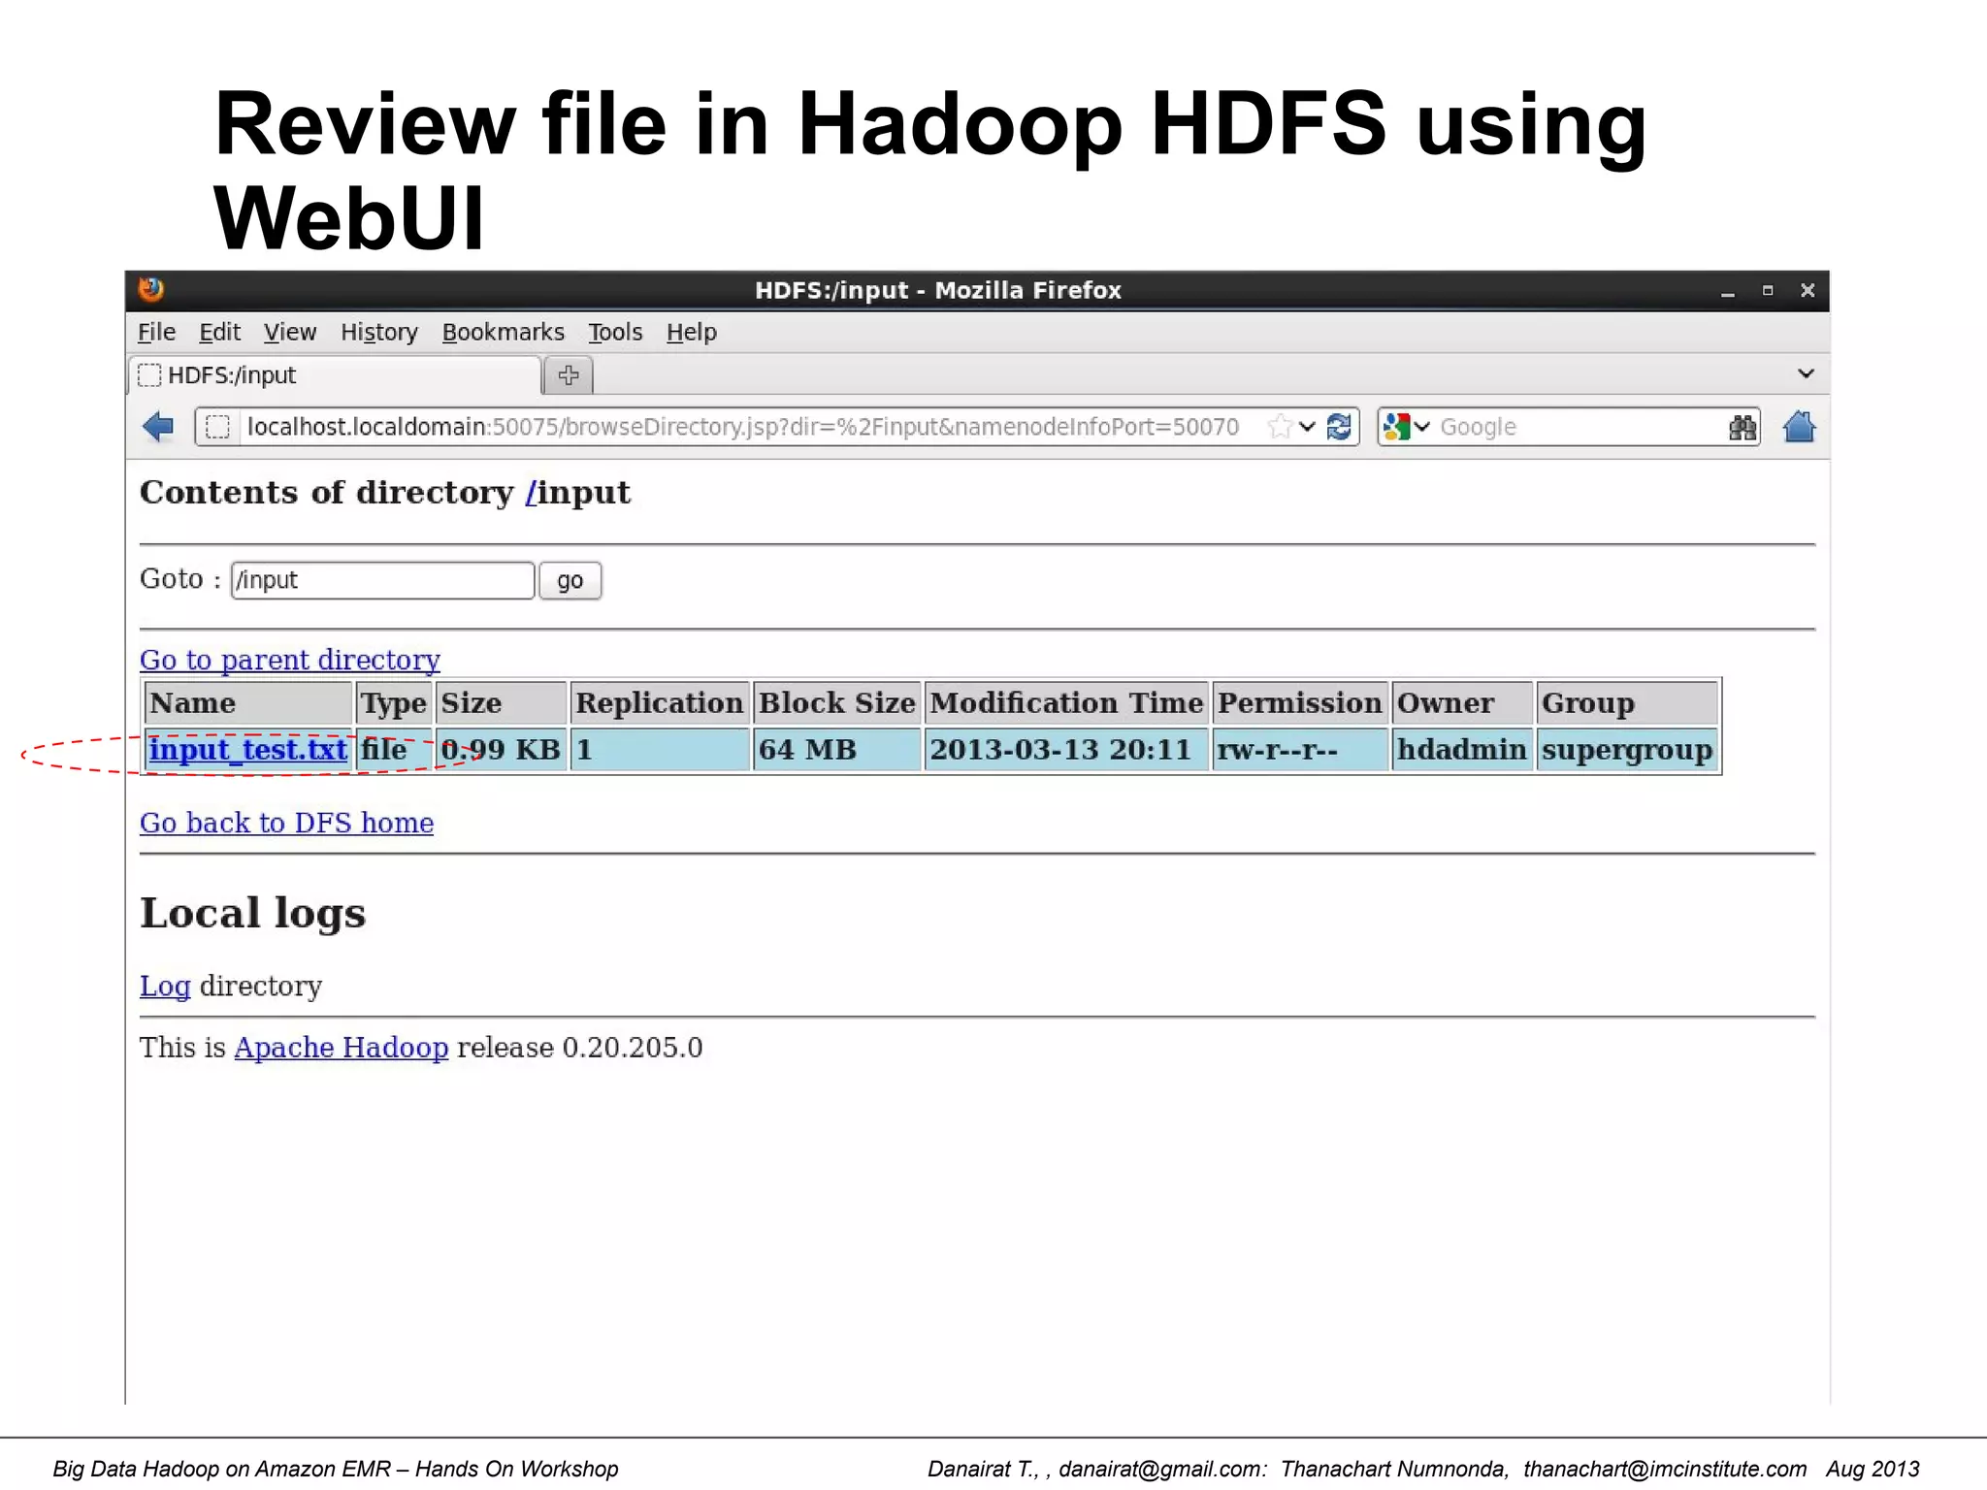
Task: Click the Replication column header
Action: 660,703
